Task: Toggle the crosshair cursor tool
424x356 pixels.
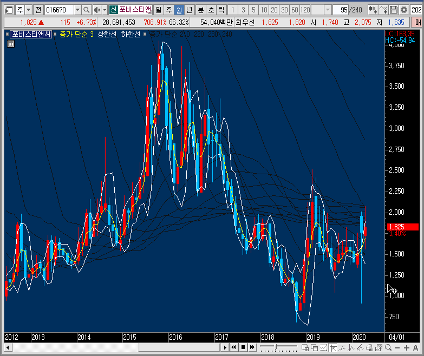Action: pyautogui.click(x=333, y=348)
